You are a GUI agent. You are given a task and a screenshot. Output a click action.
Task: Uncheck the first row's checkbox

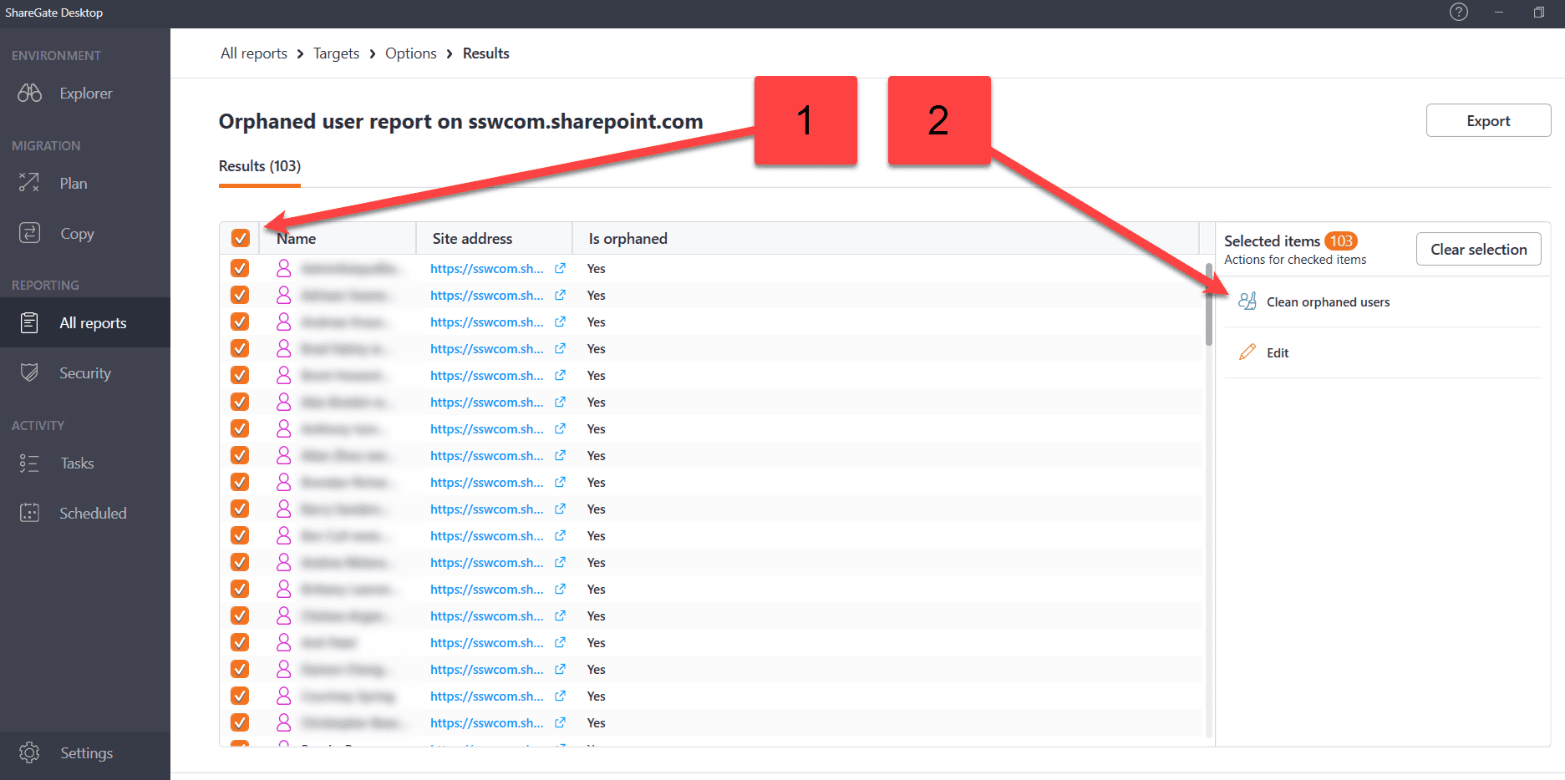click(x=240, y=269)
